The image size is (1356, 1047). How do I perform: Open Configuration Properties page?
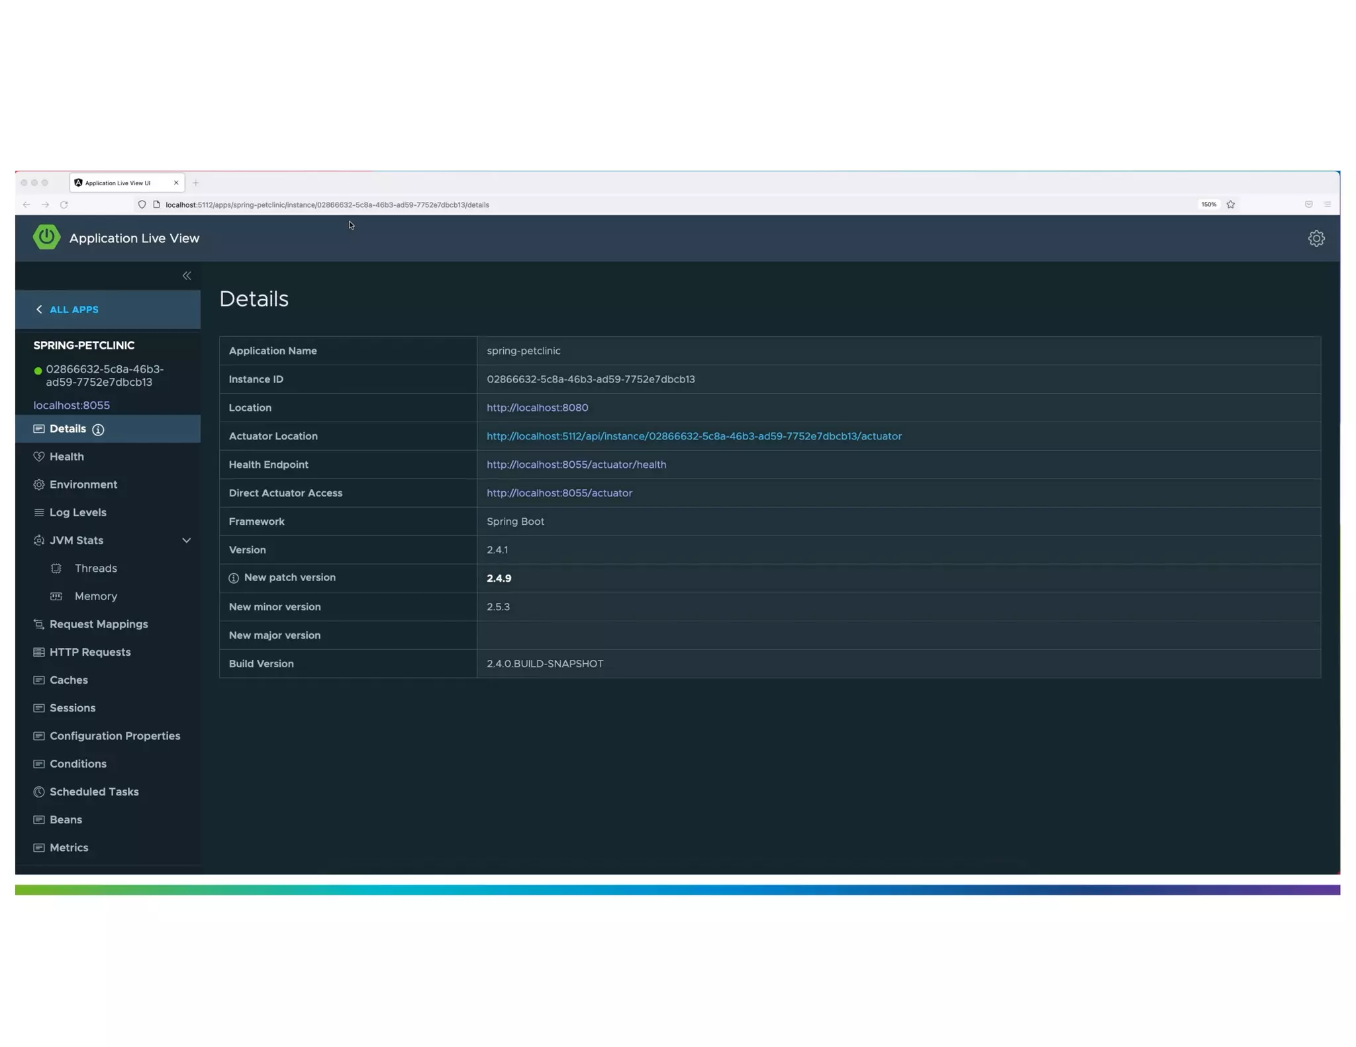[x=115, y=736]
